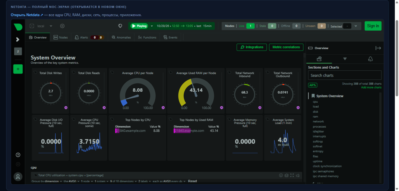Click the Sign in button
The width and height of the screenshot is (399, 191).
[x=373, y=26]
